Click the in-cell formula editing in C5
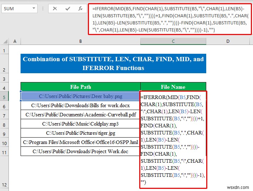 point(173,140)
